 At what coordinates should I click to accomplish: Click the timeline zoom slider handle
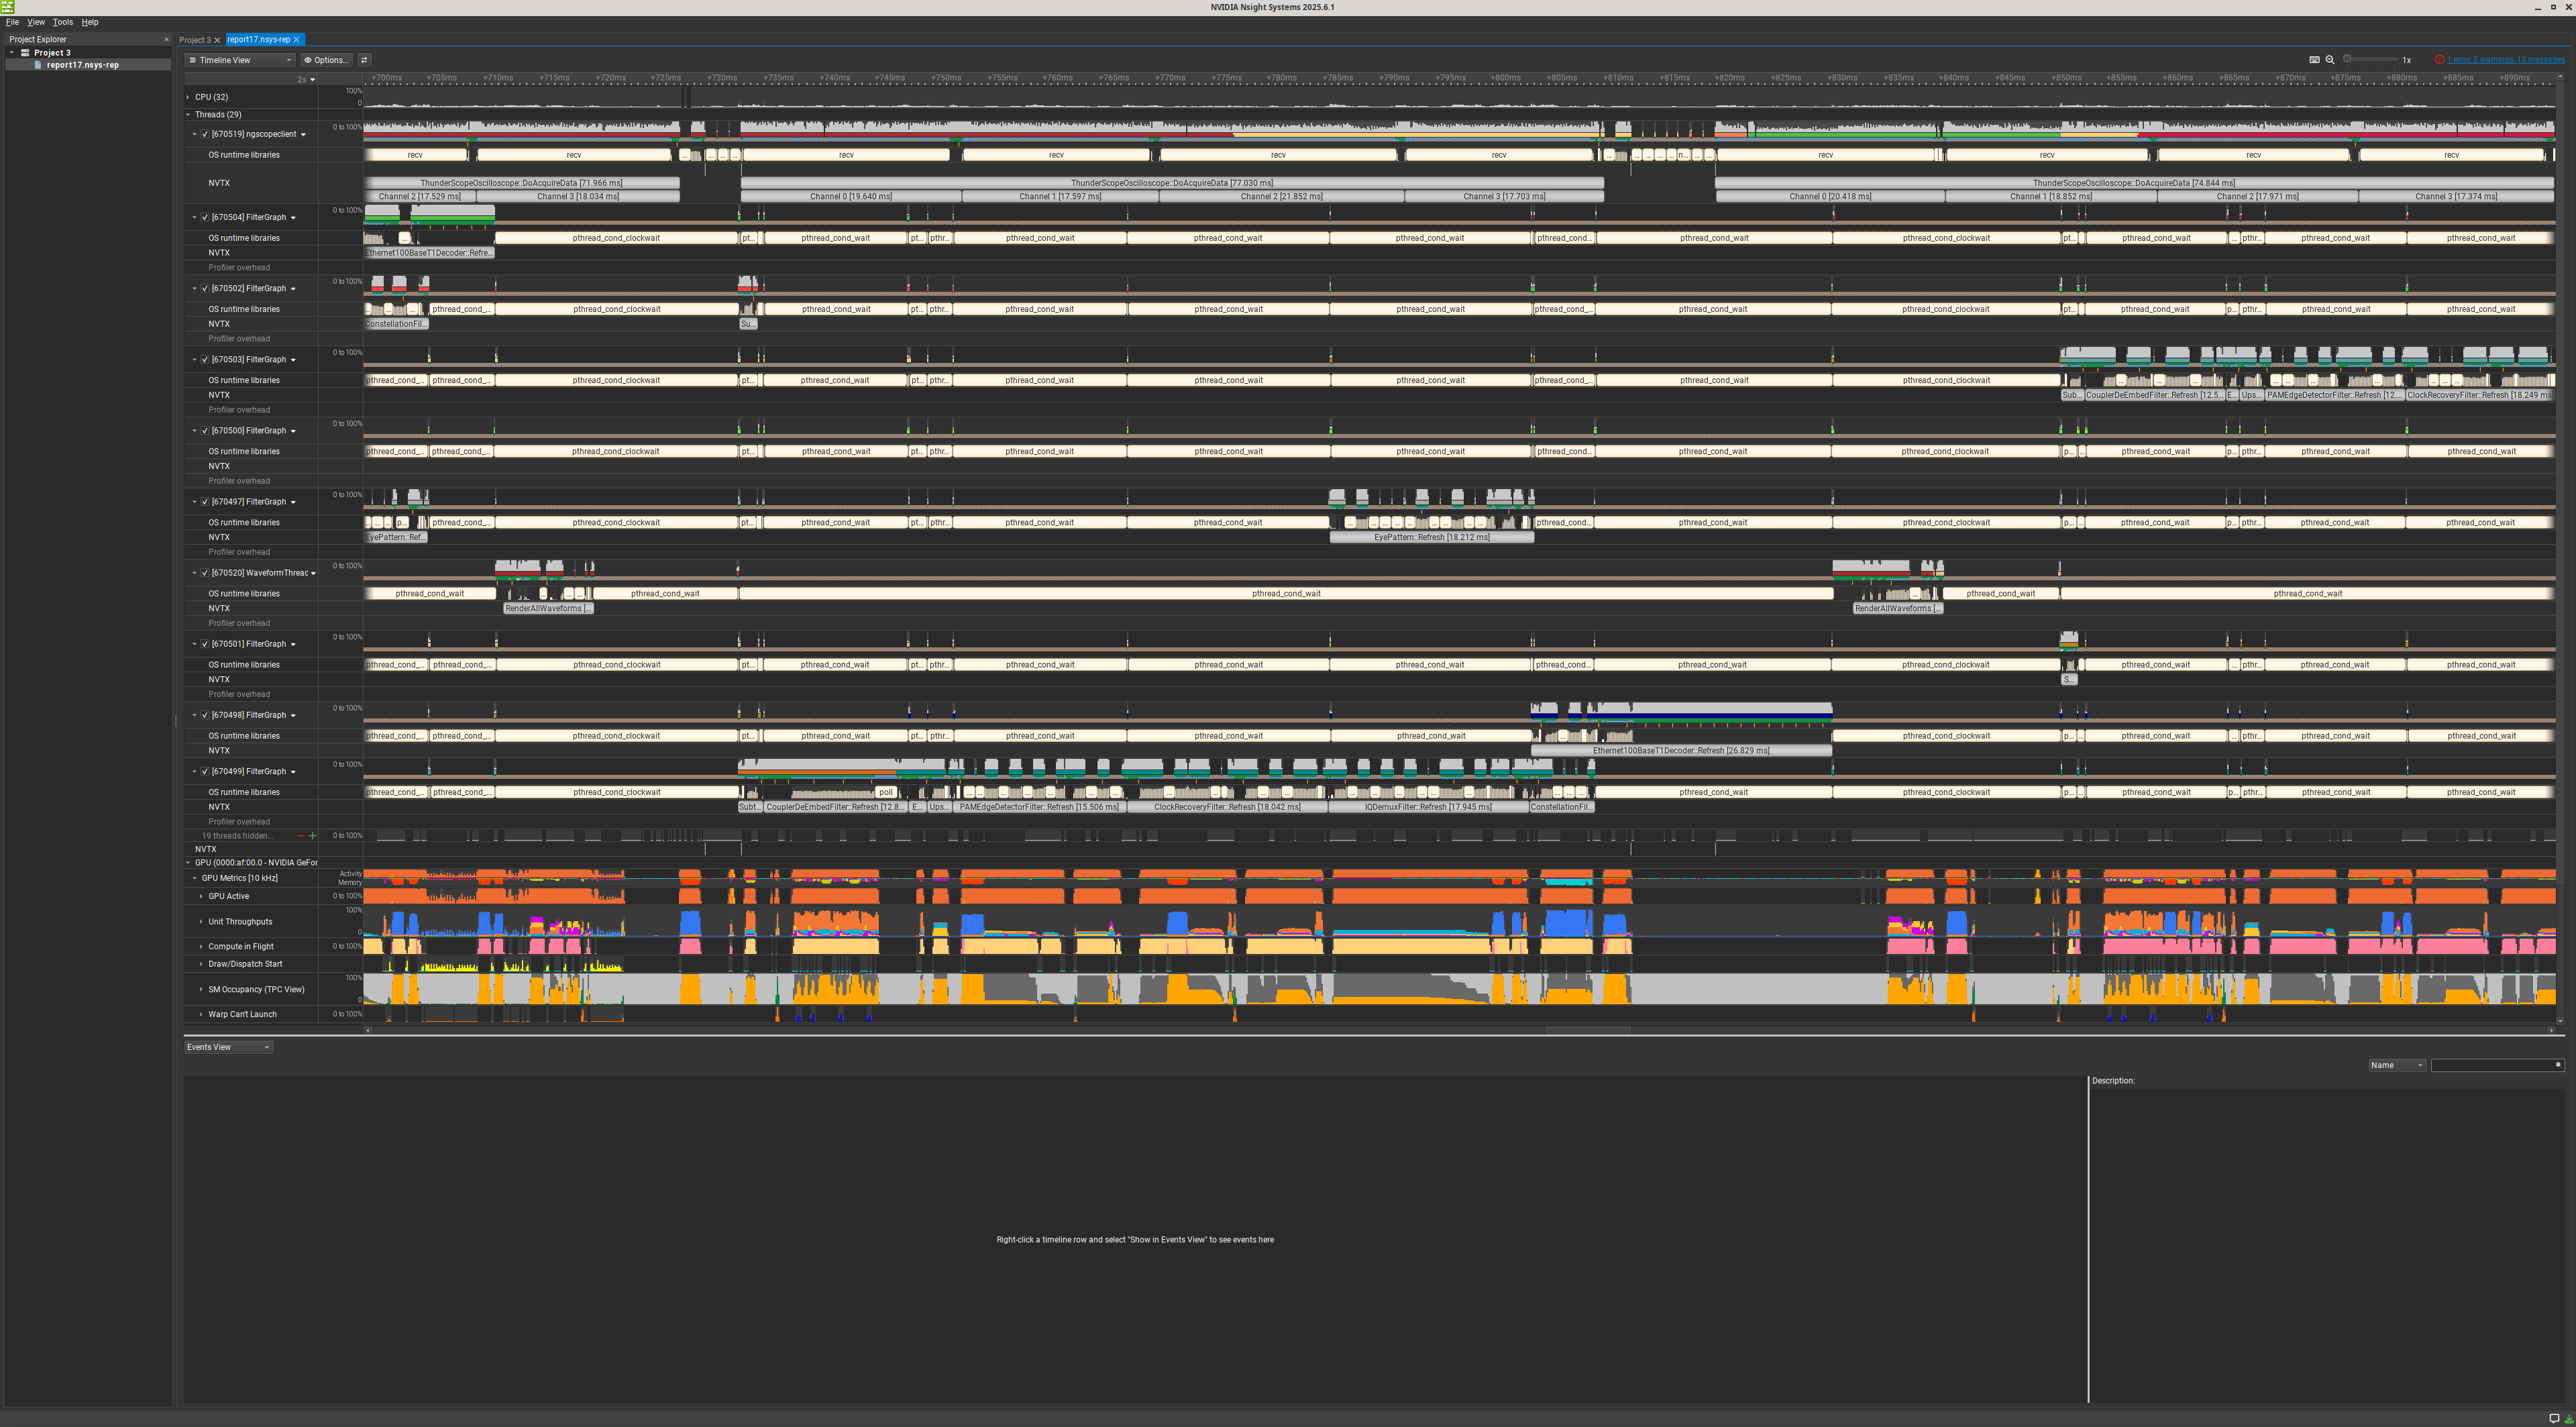coord(2347,60)
